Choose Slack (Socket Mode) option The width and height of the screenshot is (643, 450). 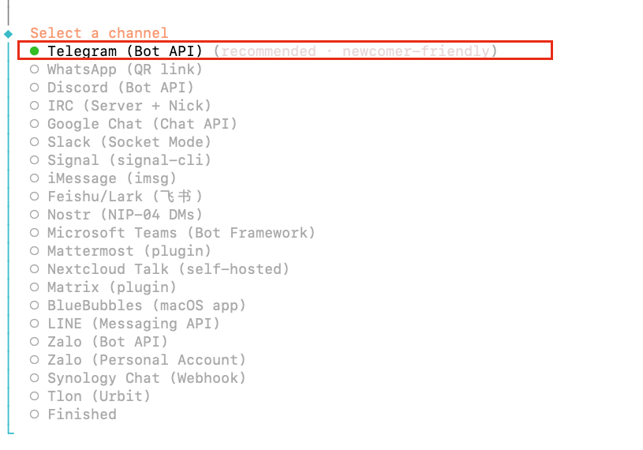pyautogui.click(x=129, y=142)
